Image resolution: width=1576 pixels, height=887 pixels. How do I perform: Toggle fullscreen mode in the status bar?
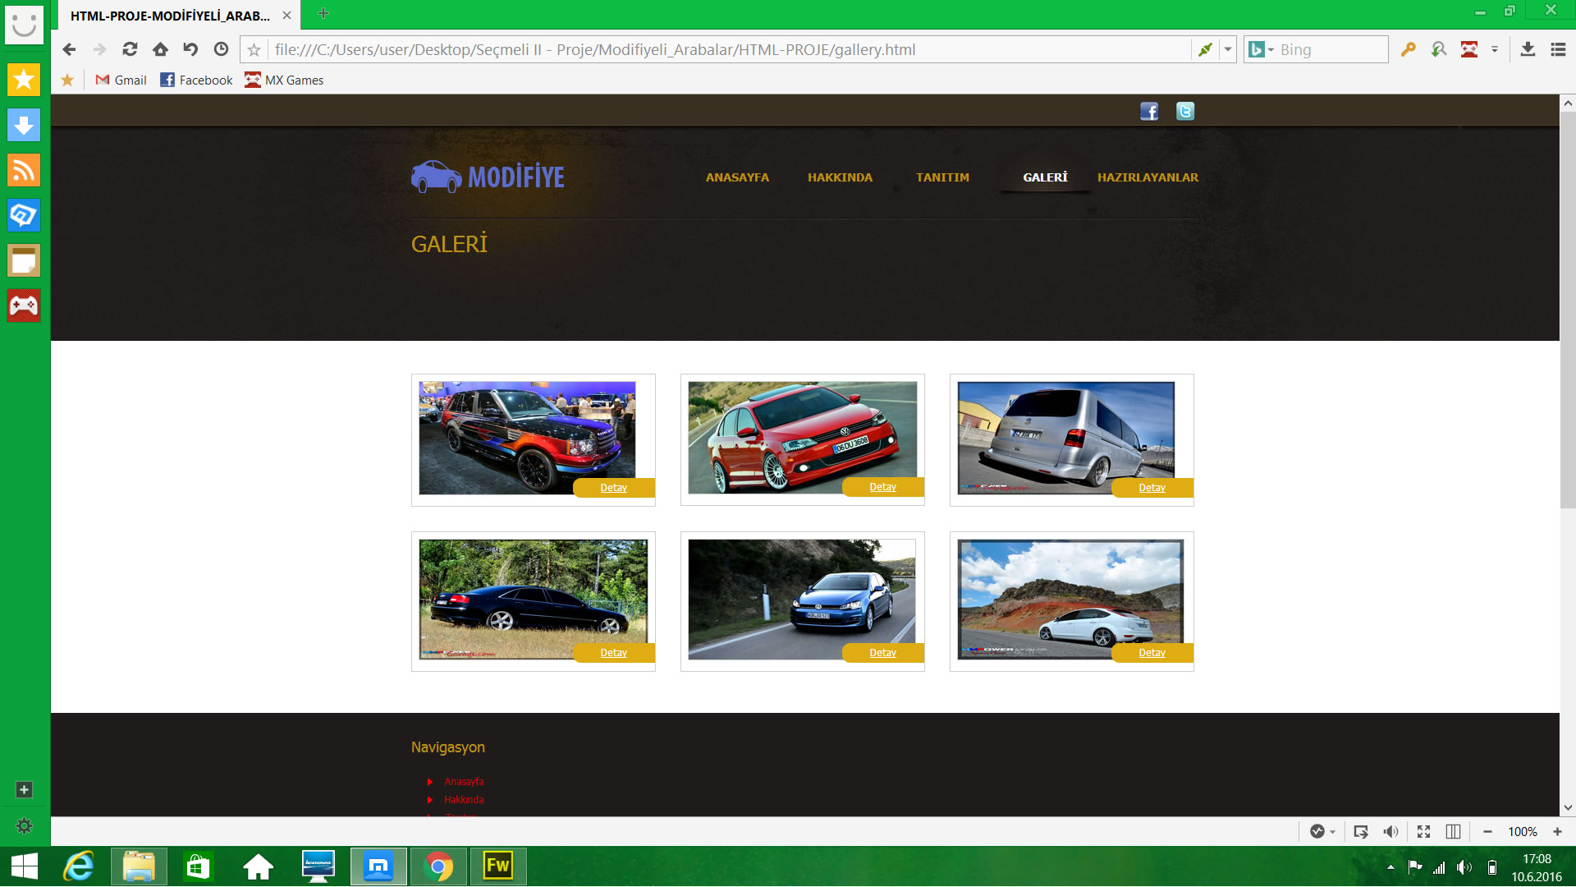pos(1423,831)
